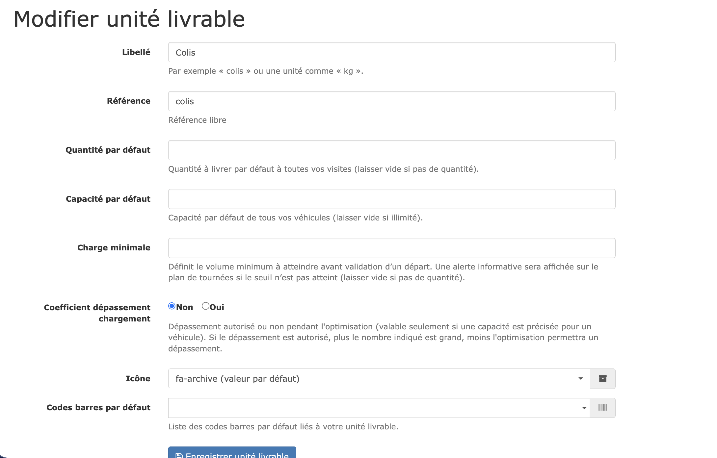Click the Référence field label
The width and height of the screenshot is (717, 458).
[128, 101]
